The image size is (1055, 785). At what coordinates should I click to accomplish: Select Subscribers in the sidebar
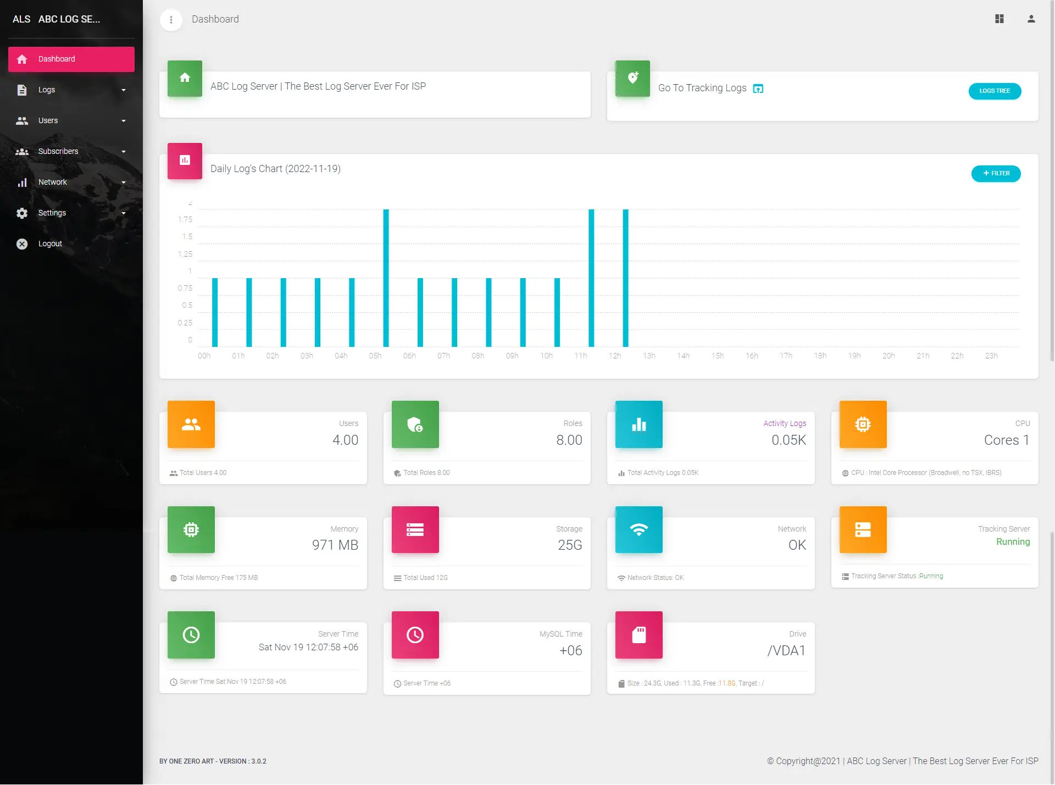click(71, 152)
